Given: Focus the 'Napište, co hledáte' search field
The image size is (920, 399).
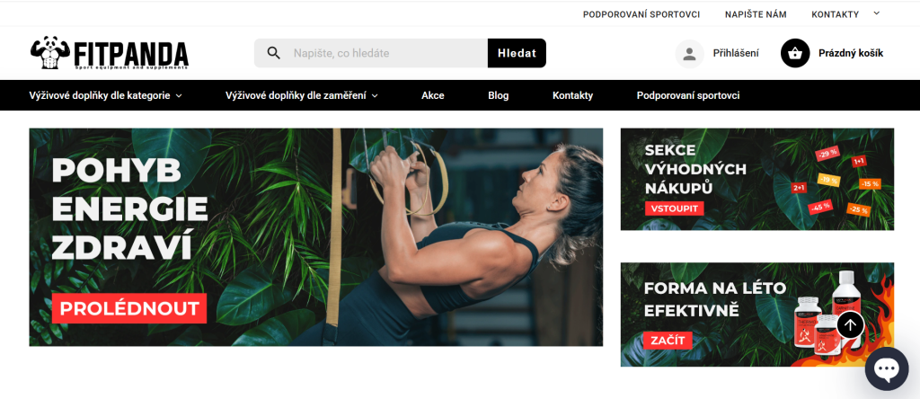Looking at the screenshot, I should coord(387,53).
